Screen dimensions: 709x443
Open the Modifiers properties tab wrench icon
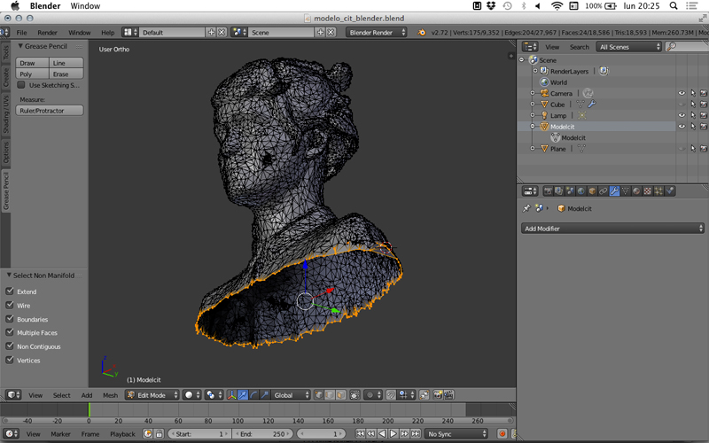click(x=614, y=191)
